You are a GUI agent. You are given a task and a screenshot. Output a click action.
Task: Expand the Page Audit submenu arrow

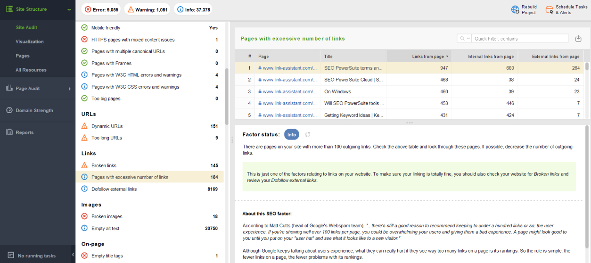point(69,89)
